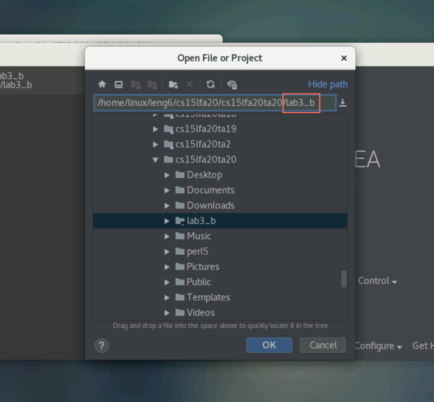Click the Refresh toolbar icon
This screenshot has height=402, width=434.
[210, 84]
